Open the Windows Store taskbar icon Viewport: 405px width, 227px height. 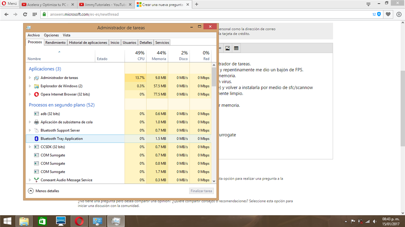(42, 221)
